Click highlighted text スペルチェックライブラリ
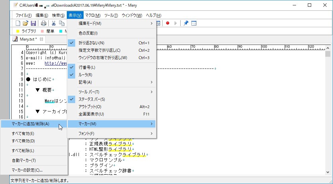 (x=117, y=154)
